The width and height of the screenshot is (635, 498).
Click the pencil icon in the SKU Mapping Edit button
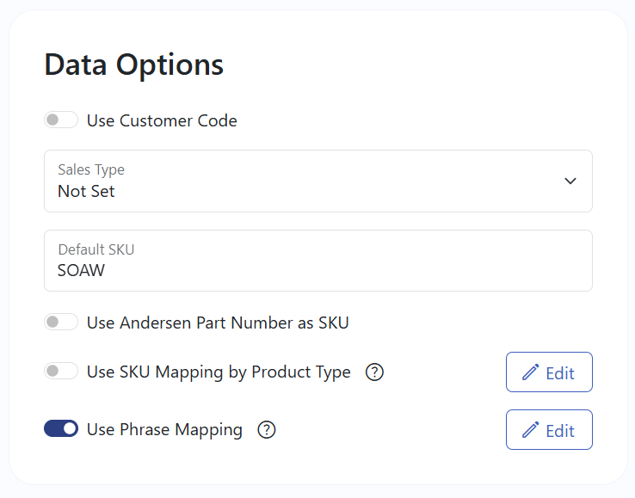[531, 372]
